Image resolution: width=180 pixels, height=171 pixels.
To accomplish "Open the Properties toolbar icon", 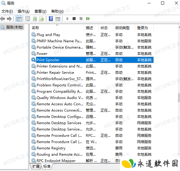I will 28,19.
